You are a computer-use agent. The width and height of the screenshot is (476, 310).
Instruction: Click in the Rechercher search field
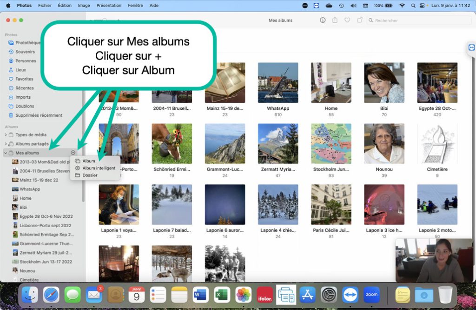[x=418, y=20]
